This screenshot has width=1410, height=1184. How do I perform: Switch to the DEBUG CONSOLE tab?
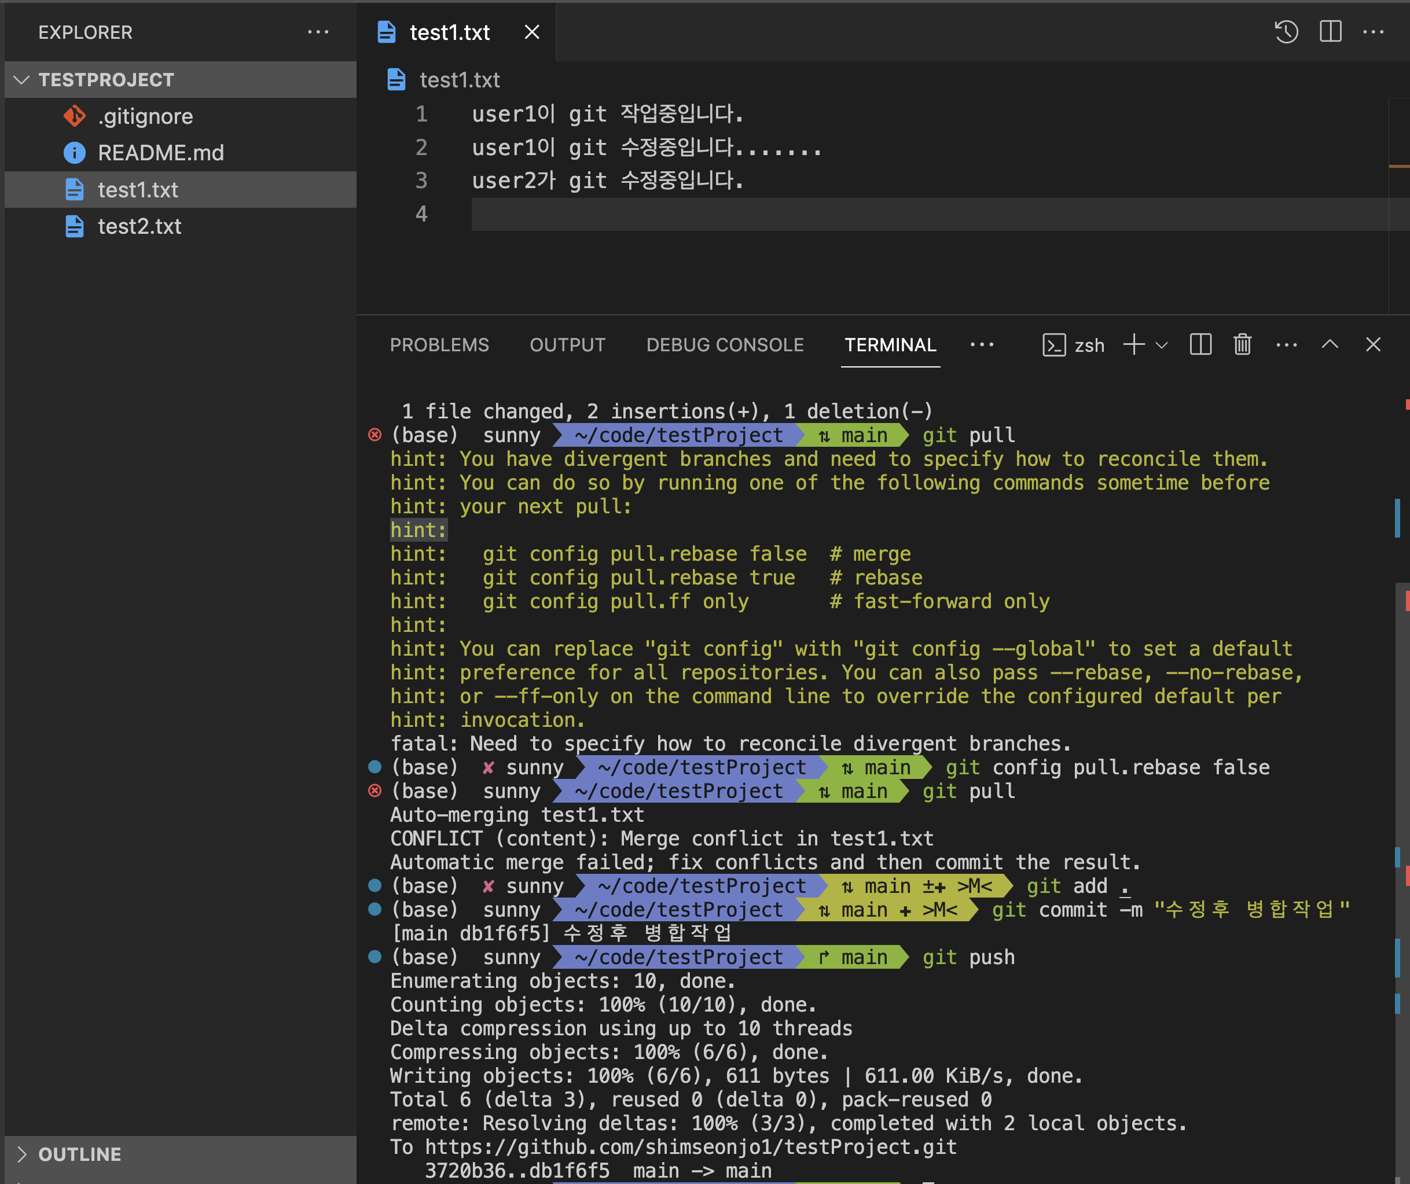(x=725, y=345)
